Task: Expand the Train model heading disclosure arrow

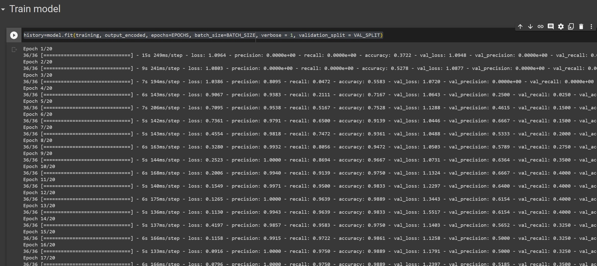Action: [3, 9]
